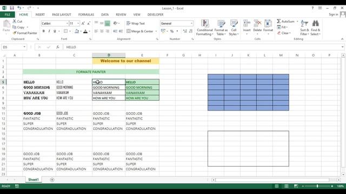Click the insert function fx icon
This screenshot has width=346, height=194.
coord(58,47)
